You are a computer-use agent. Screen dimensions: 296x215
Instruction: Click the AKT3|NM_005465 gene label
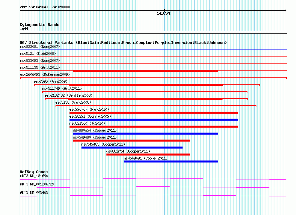click(x=34, y=192)
